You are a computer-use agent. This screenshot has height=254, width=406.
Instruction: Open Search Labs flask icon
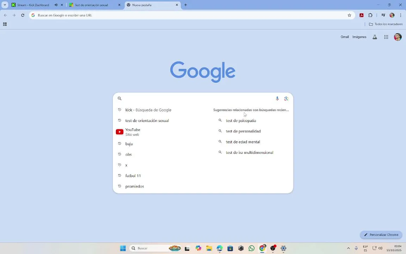[x=375, y=37]
